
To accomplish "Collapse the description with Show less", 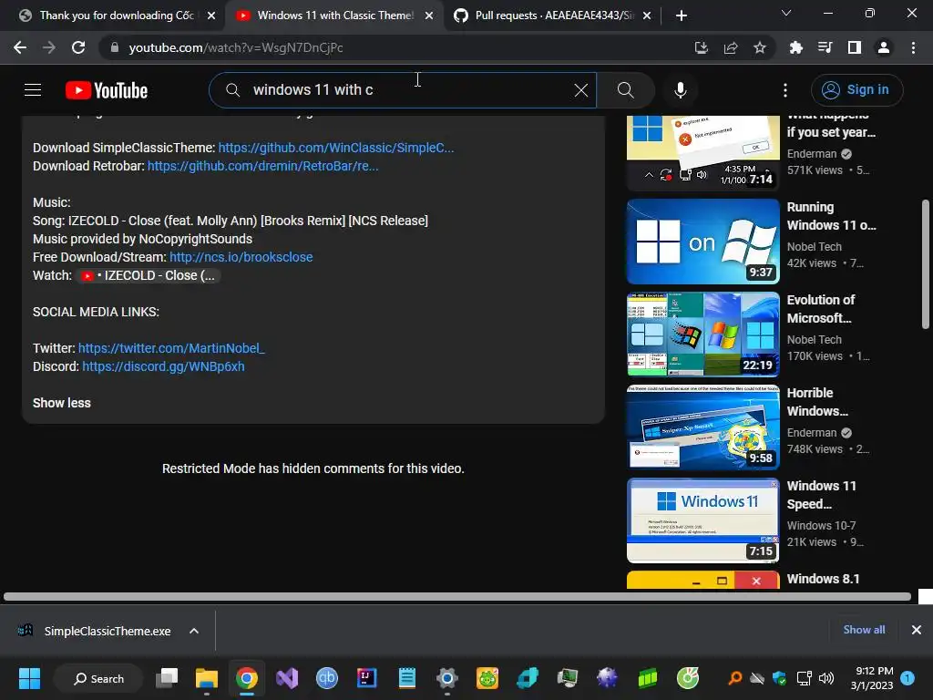I will pyautogui.click(x=62, y=403).
